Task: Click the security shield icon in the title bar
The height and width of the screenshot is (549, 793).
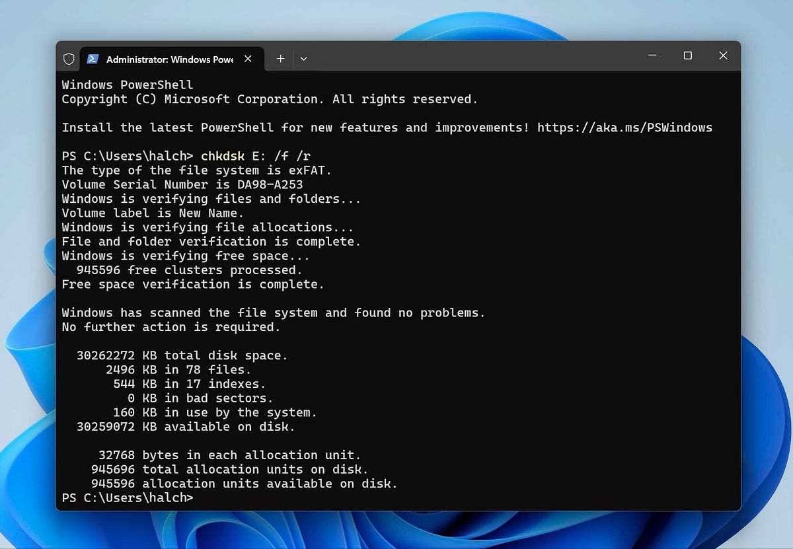Action: pos(69,58)
